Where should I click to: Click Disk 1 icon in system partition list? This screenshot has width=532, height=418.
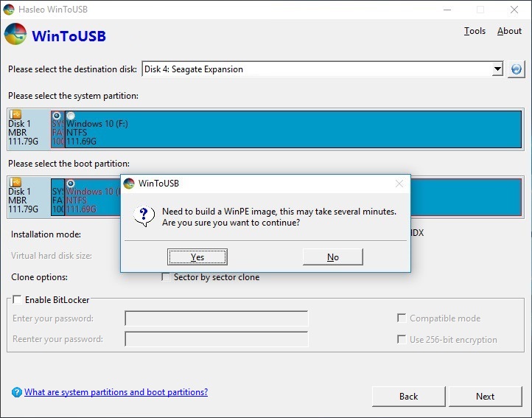15,114
